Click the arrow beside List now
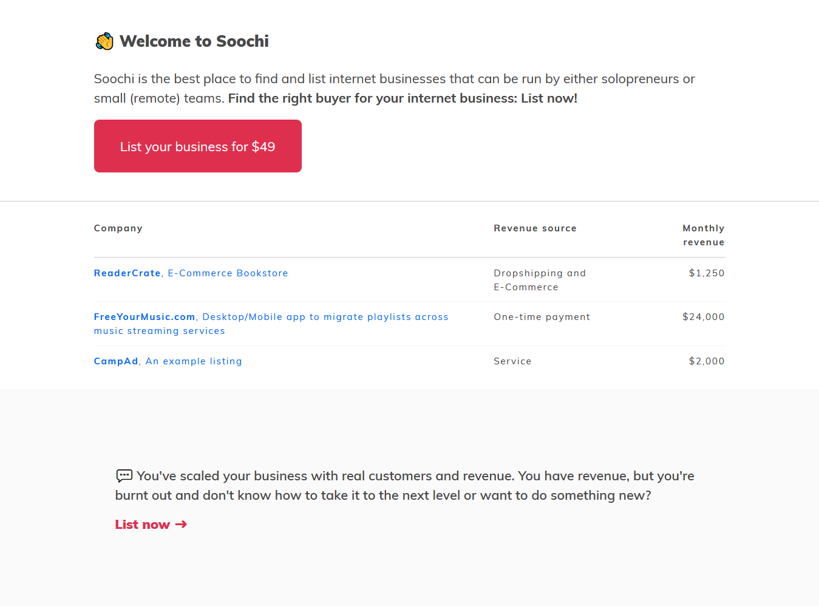 click(x=181, y=524)
